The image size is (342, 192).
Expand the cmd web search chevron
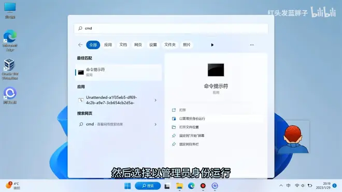pyautogui.click(x=155, y=124)
